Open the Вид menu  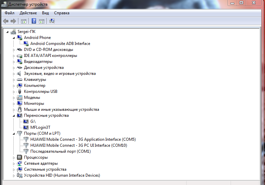point(45,13)
